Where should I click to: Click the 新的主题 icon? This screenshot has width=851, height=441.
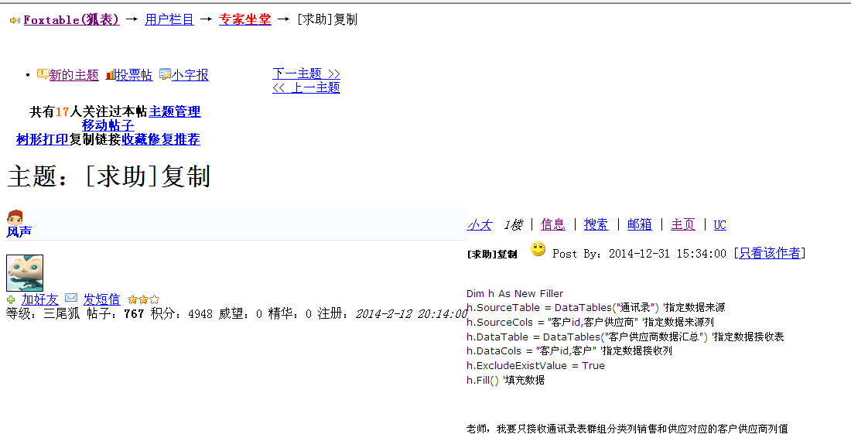(x=43, y=73)
